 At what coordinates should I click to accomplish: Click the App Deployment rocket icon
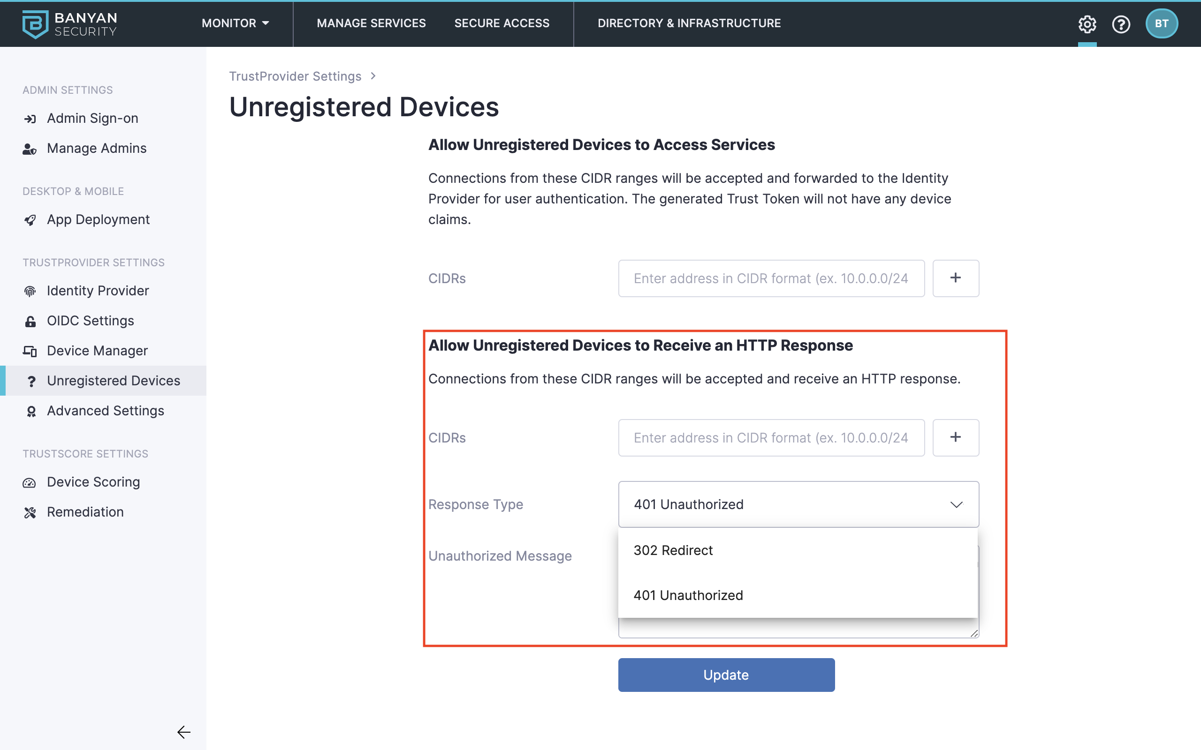click(x=30, y=220)
